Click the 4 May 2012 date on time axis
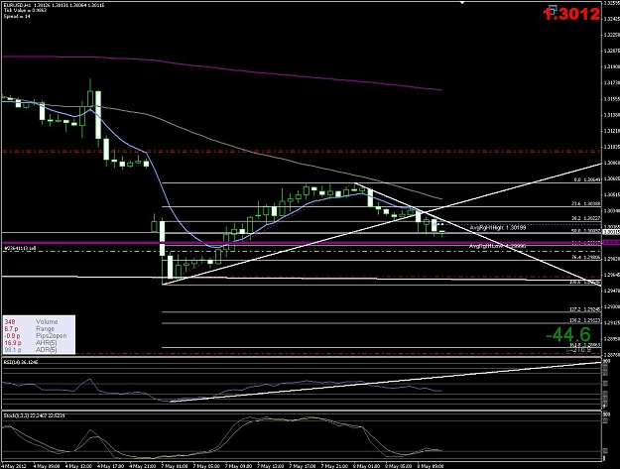 (14, 466)
